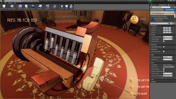The image size is (176, 99).
Task: Click the Edit Blueprint button
Action: point(170,10)
